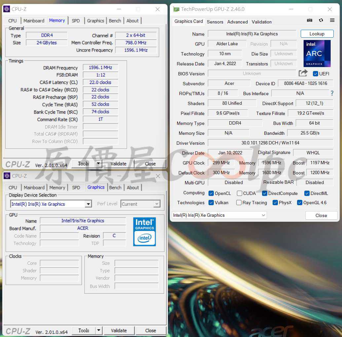Toggle the OpenCL checkbox

pos(211,193)
